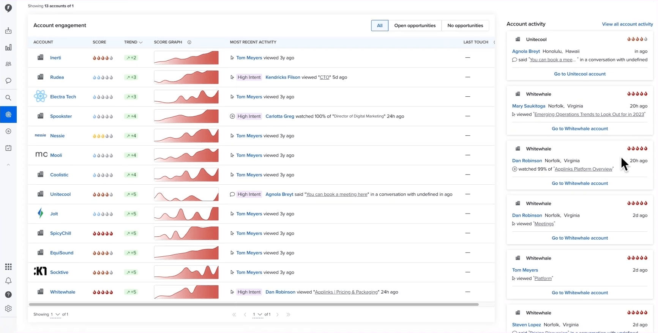Collapse the sidebar section with up chevron
Viewport: 658px width, 333px height.
pyautogui.click(x=8, y=165)
